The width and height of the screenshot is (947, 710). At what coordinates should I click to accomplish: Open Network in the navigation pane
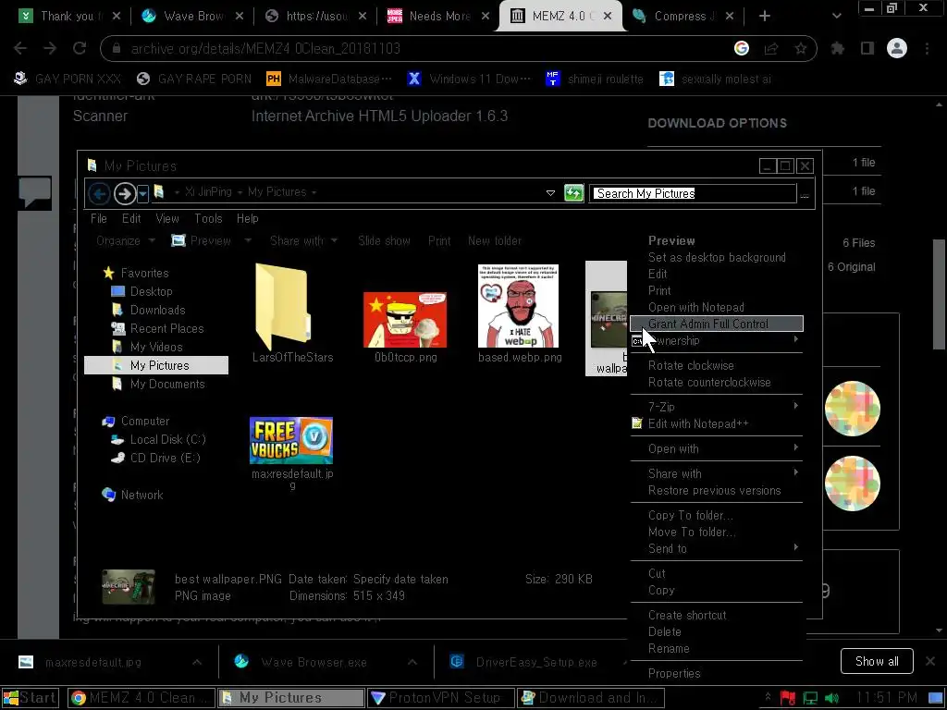pyautogui.click(x=141, y=496)
